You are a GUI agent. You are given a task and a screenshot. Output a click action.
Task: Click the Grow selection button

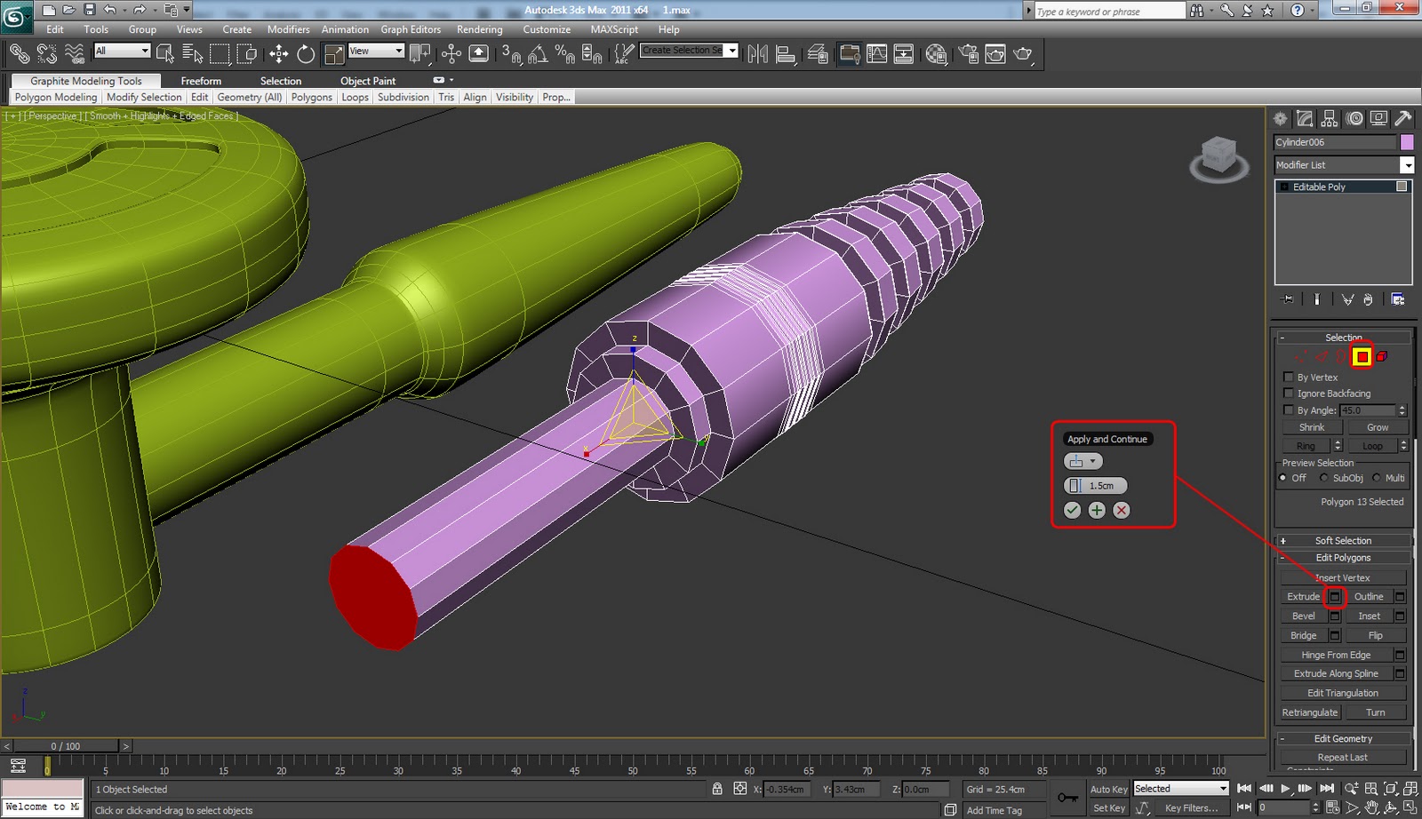click(1377, 427)
